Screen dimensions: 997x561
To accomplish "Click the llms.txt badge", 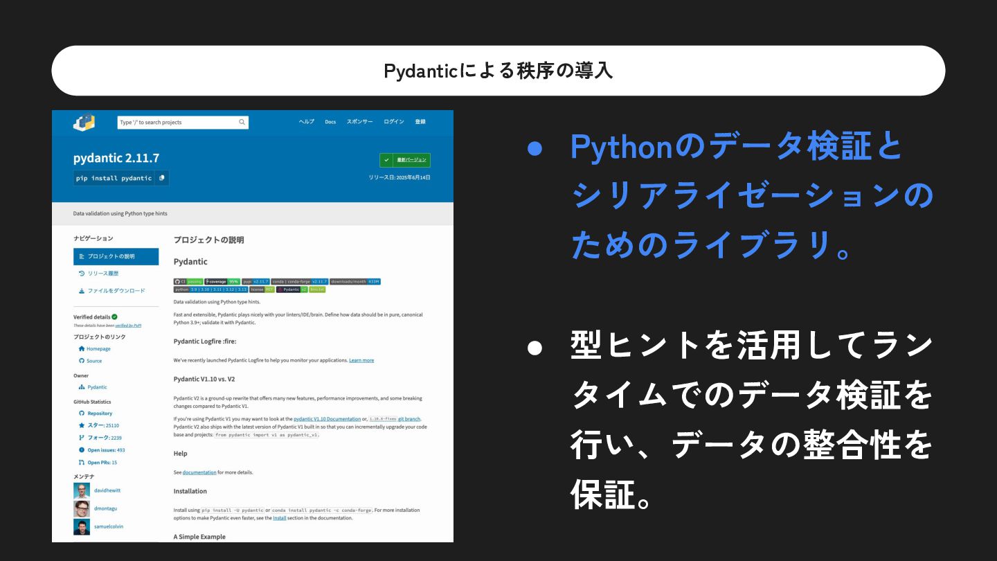I will coord(317,290).
